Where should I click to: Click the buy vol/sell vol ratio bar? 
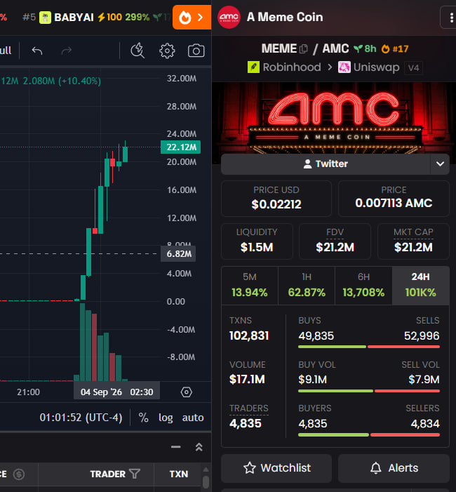[x=369, y=391]
